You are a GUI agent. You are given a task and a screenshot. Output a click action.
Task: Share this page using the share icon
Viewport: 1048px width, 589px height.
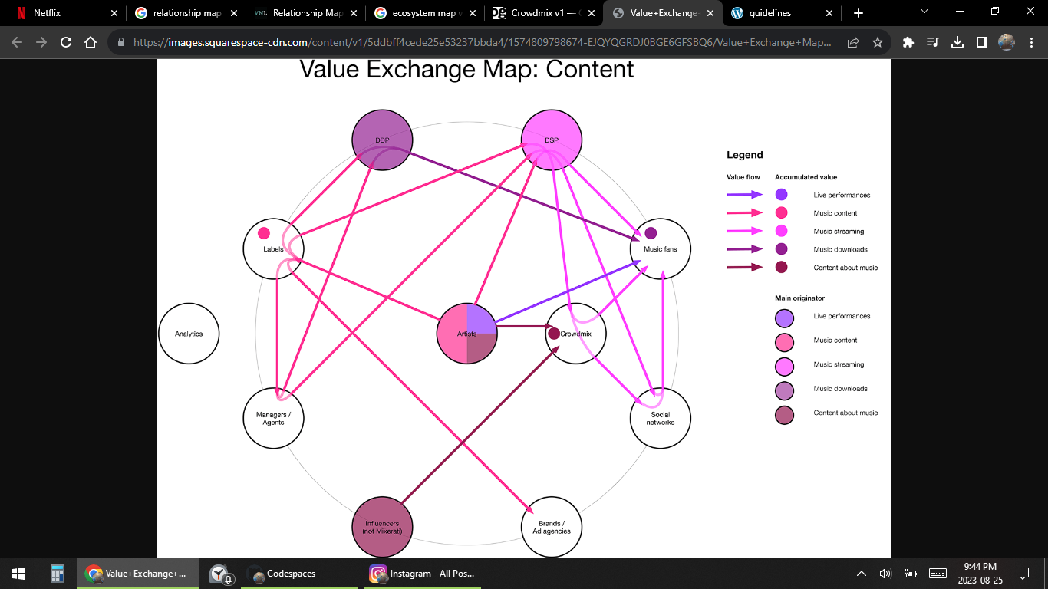pyautogui.click(x=853, y=43)
